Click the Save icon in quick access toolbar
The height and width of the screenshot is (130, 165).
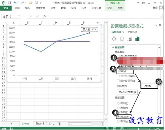coord(9,3)
